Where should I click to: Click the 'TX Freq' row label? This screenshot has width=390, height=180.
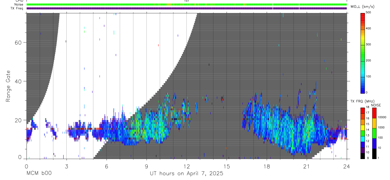(x=17, y=8)
